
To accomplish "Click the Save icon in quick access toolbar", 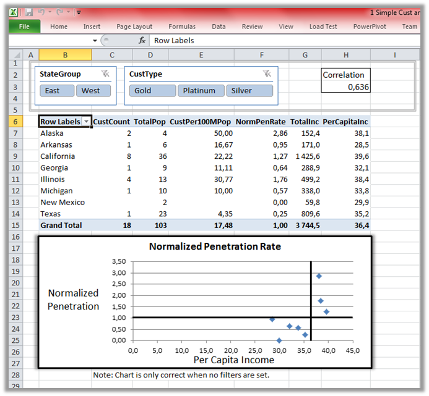I will (x=29, y=12).
